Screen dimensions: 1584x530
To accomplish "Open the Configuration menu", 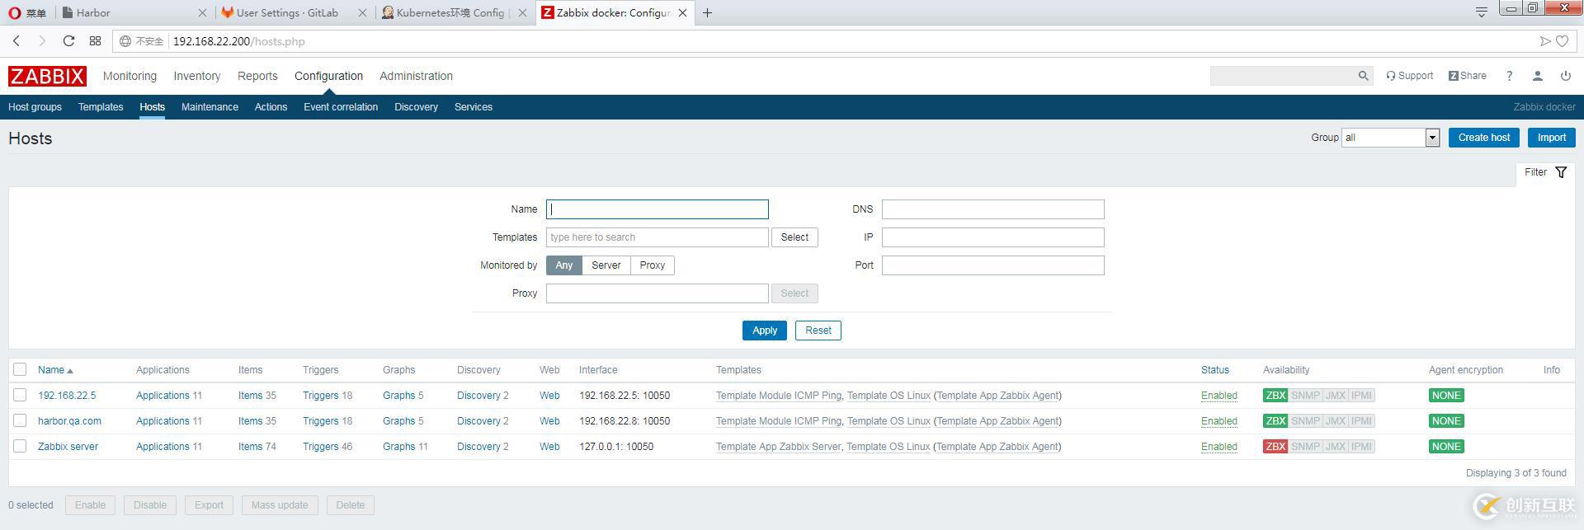I will pos(328,76).
